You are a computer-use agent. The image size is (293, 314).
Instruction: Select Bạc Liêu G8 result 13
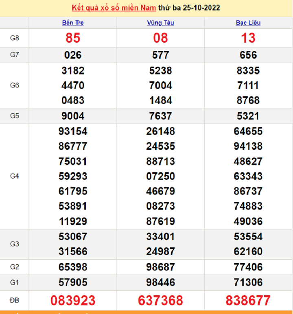248,38
